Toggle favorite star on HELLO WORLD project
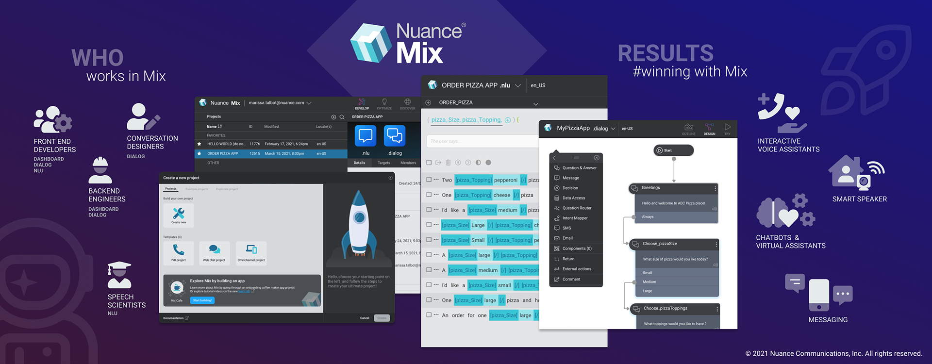The height and width of the screenshot is (364, 932). [199, 144]
